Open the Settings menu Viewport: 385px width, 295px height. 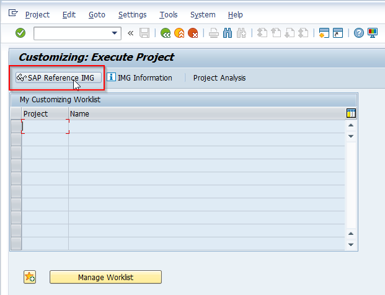[132, 15]
